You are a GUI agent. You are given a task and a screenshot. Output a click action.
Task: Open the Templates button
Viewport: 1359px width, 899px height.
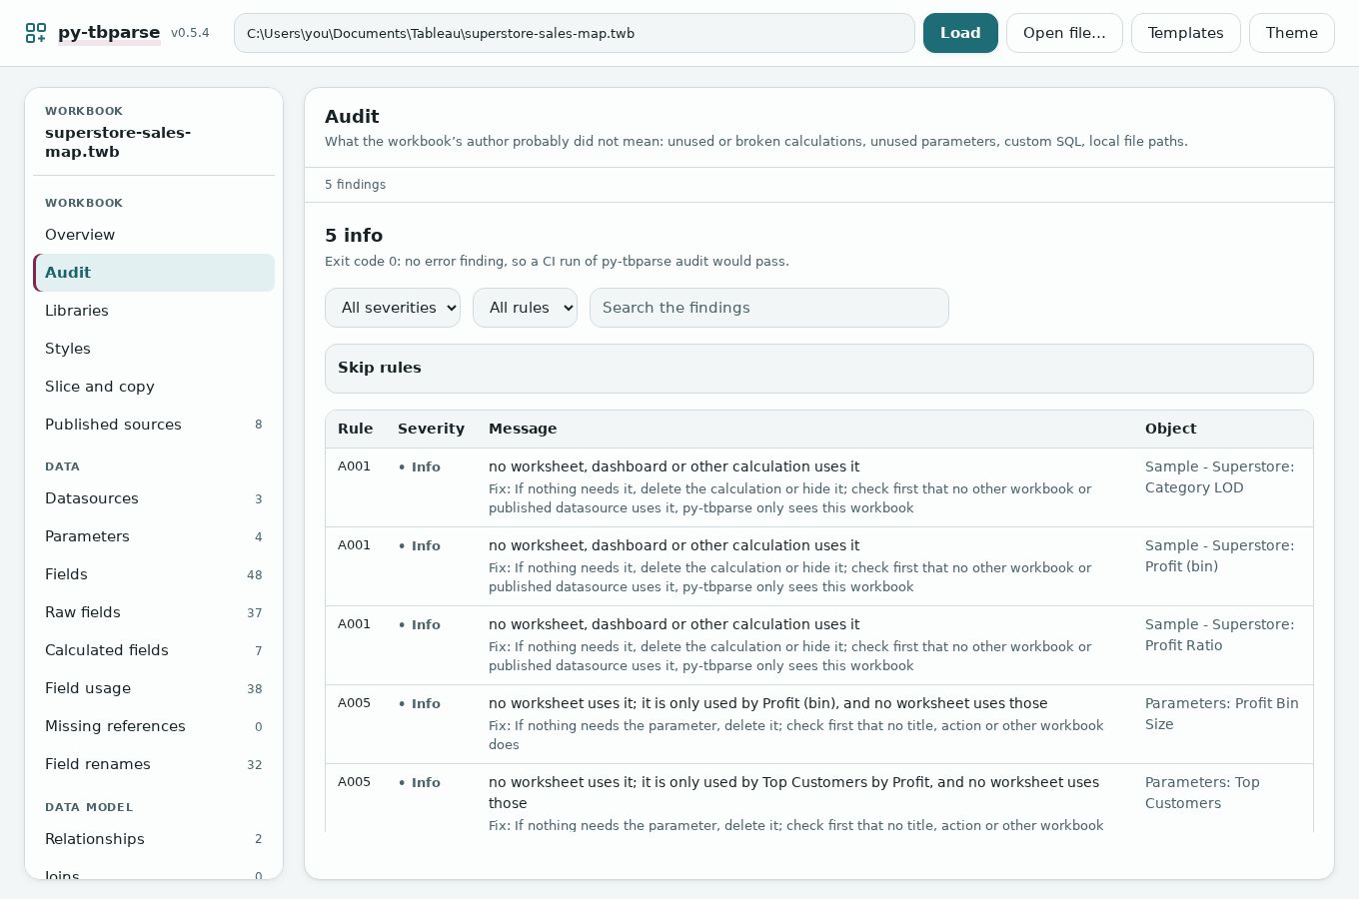1185,33
